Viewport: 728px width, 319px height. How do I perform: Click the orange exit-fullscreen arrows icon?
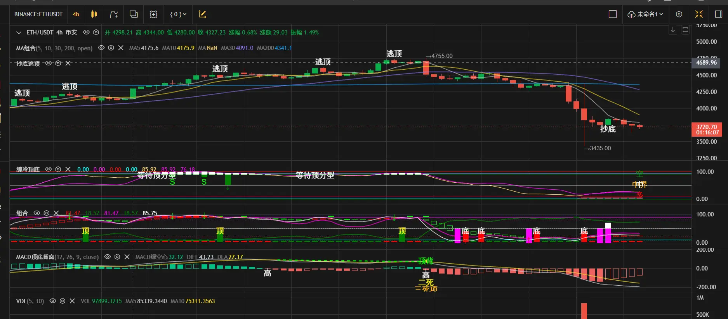[x=699, y=14]
